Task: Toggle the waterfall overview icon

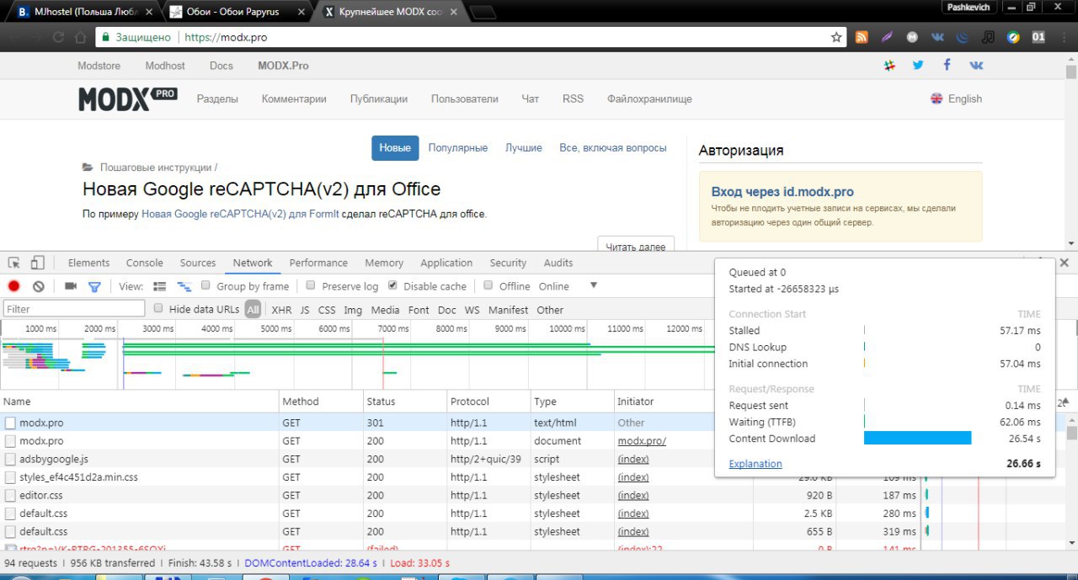Action: pos(184,286)
